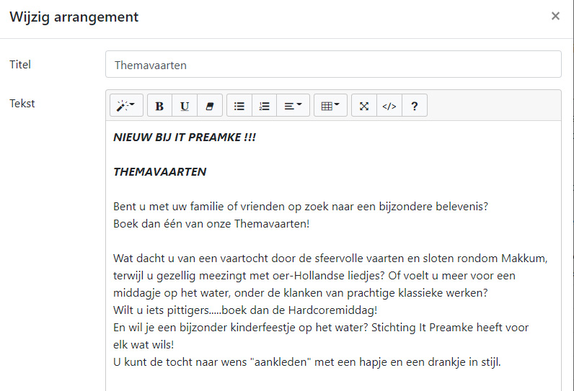
Task: Click the Titel label
Action: (20, 65)
